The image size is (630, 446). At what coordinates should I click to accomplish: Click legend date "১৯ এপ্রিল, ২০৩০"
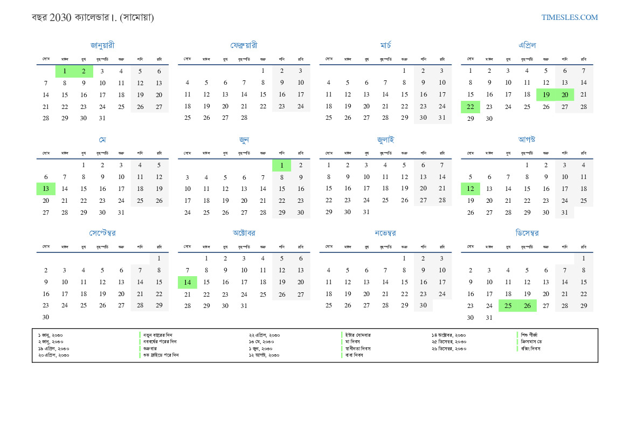click(53, 349)
